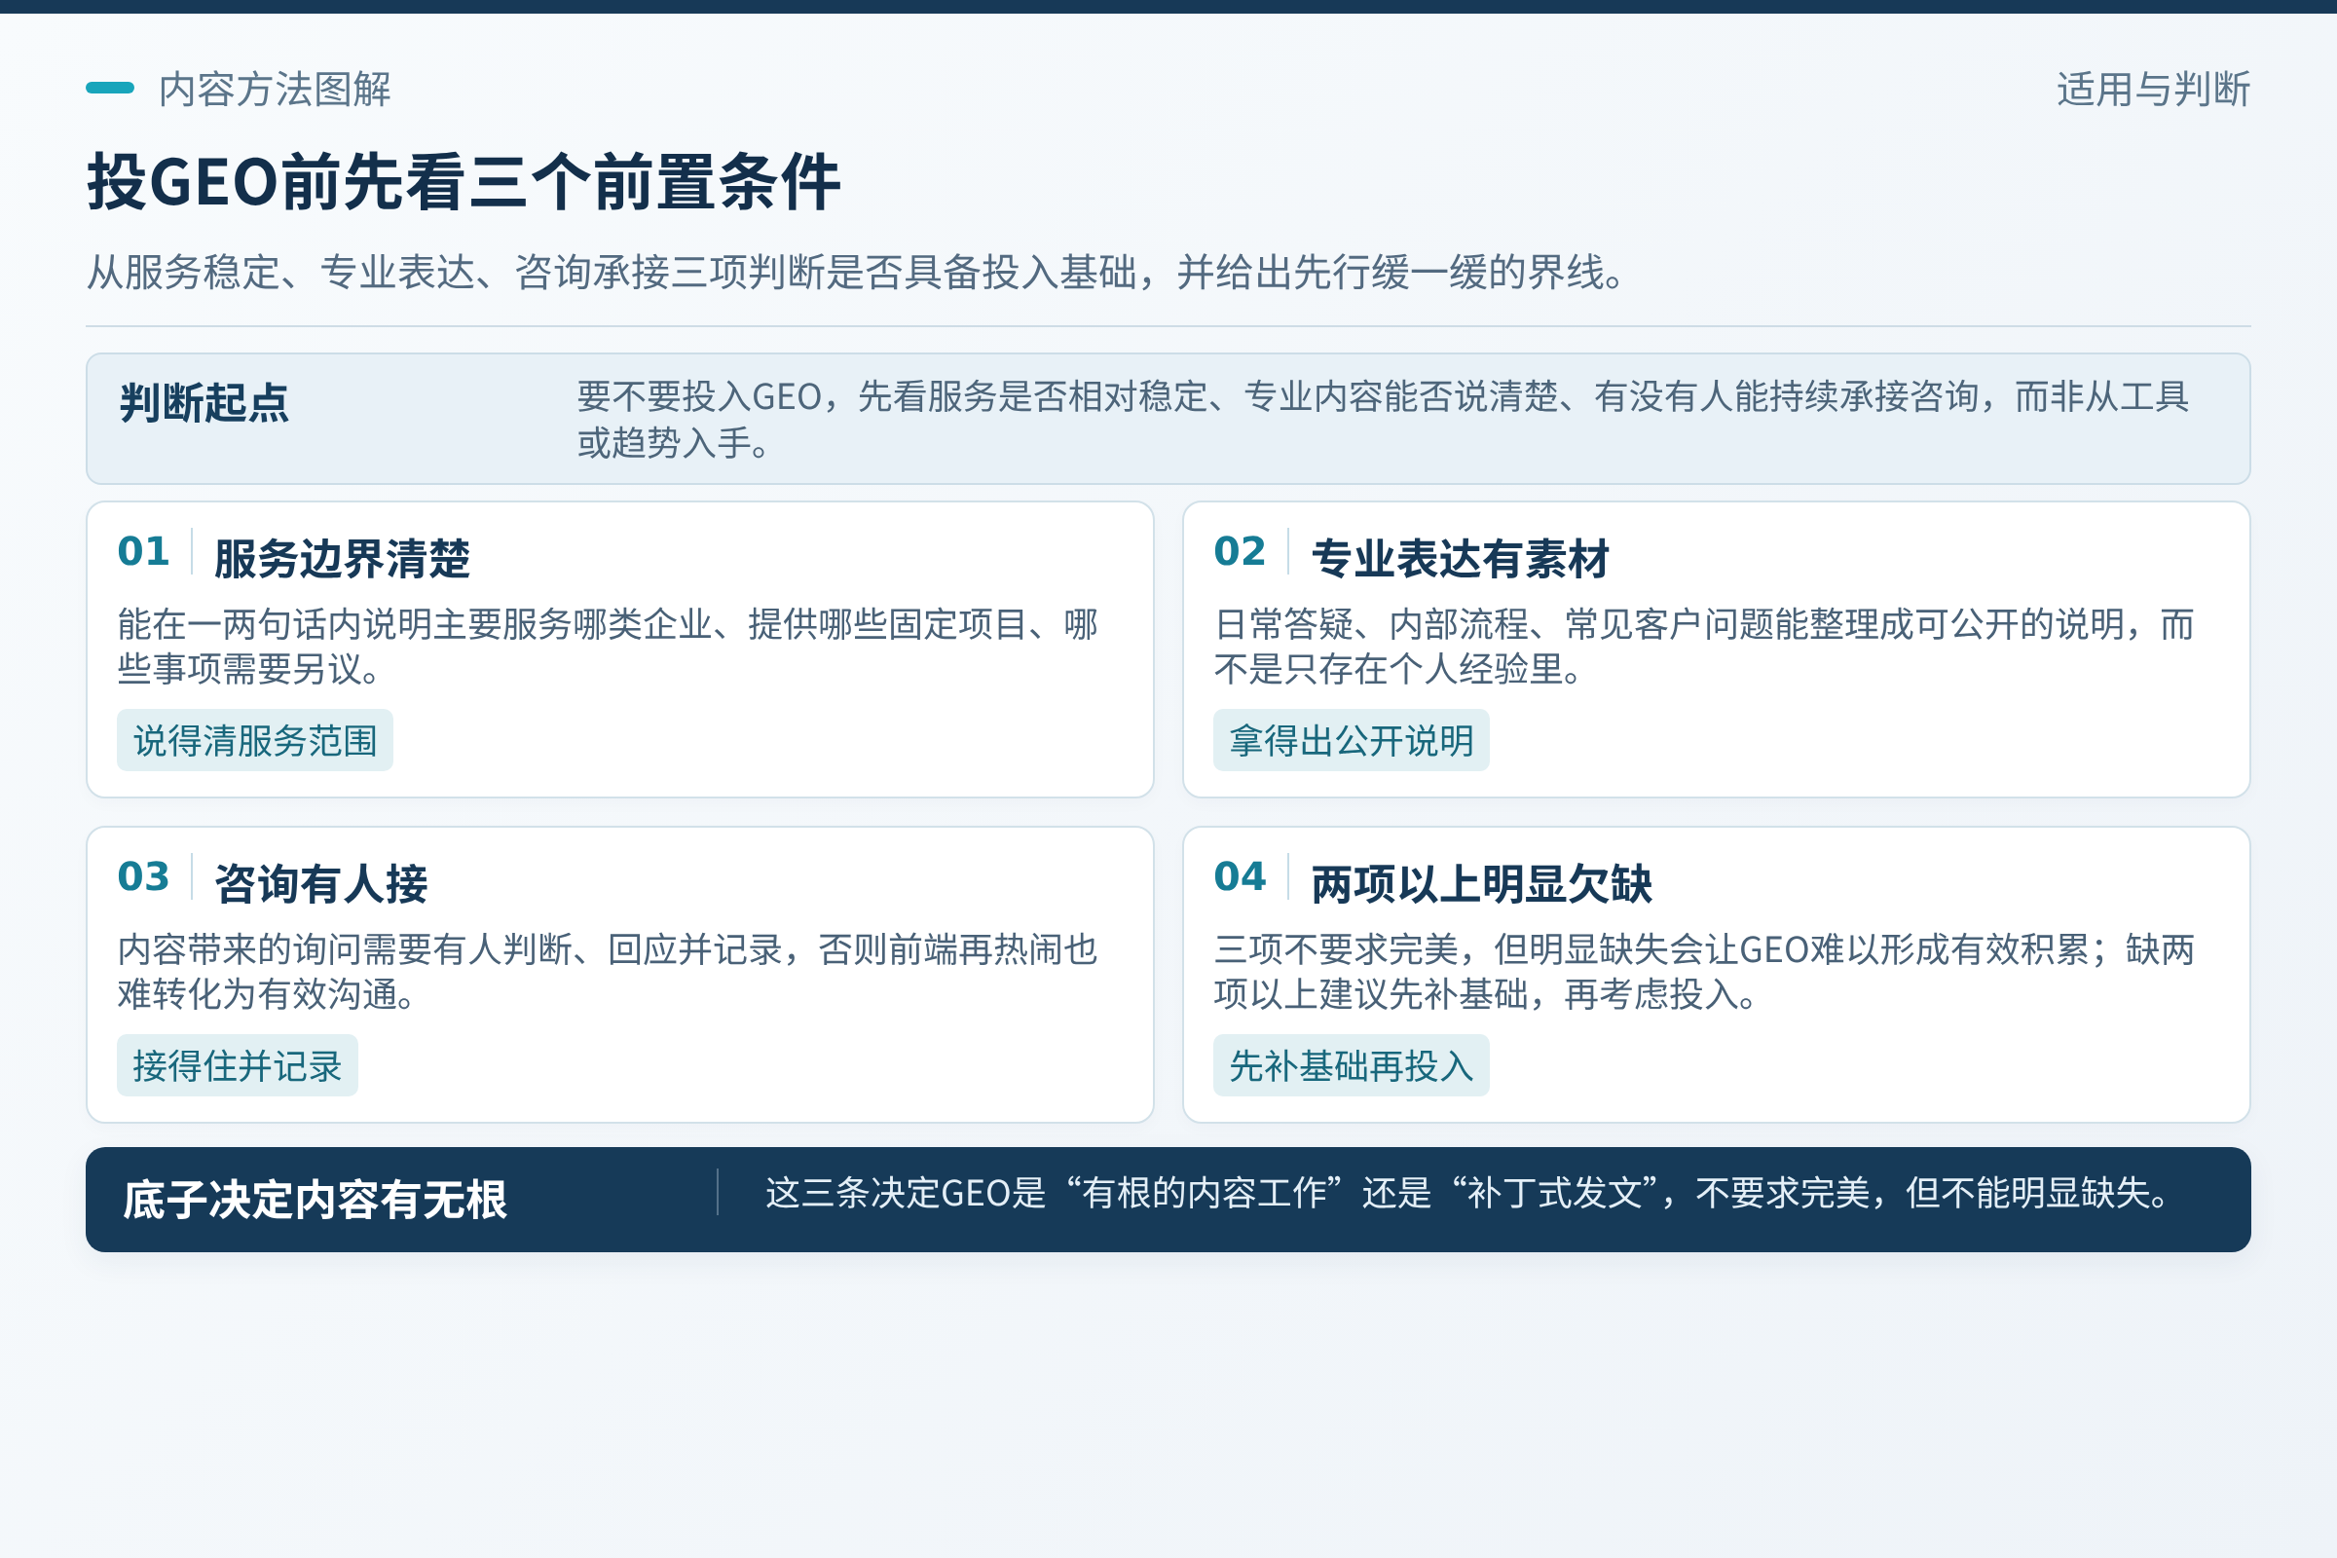The width and height of the screenshot is (2337, 1558).
Task: Click the number '01' on the first card
Action: [x=143, y=551]
